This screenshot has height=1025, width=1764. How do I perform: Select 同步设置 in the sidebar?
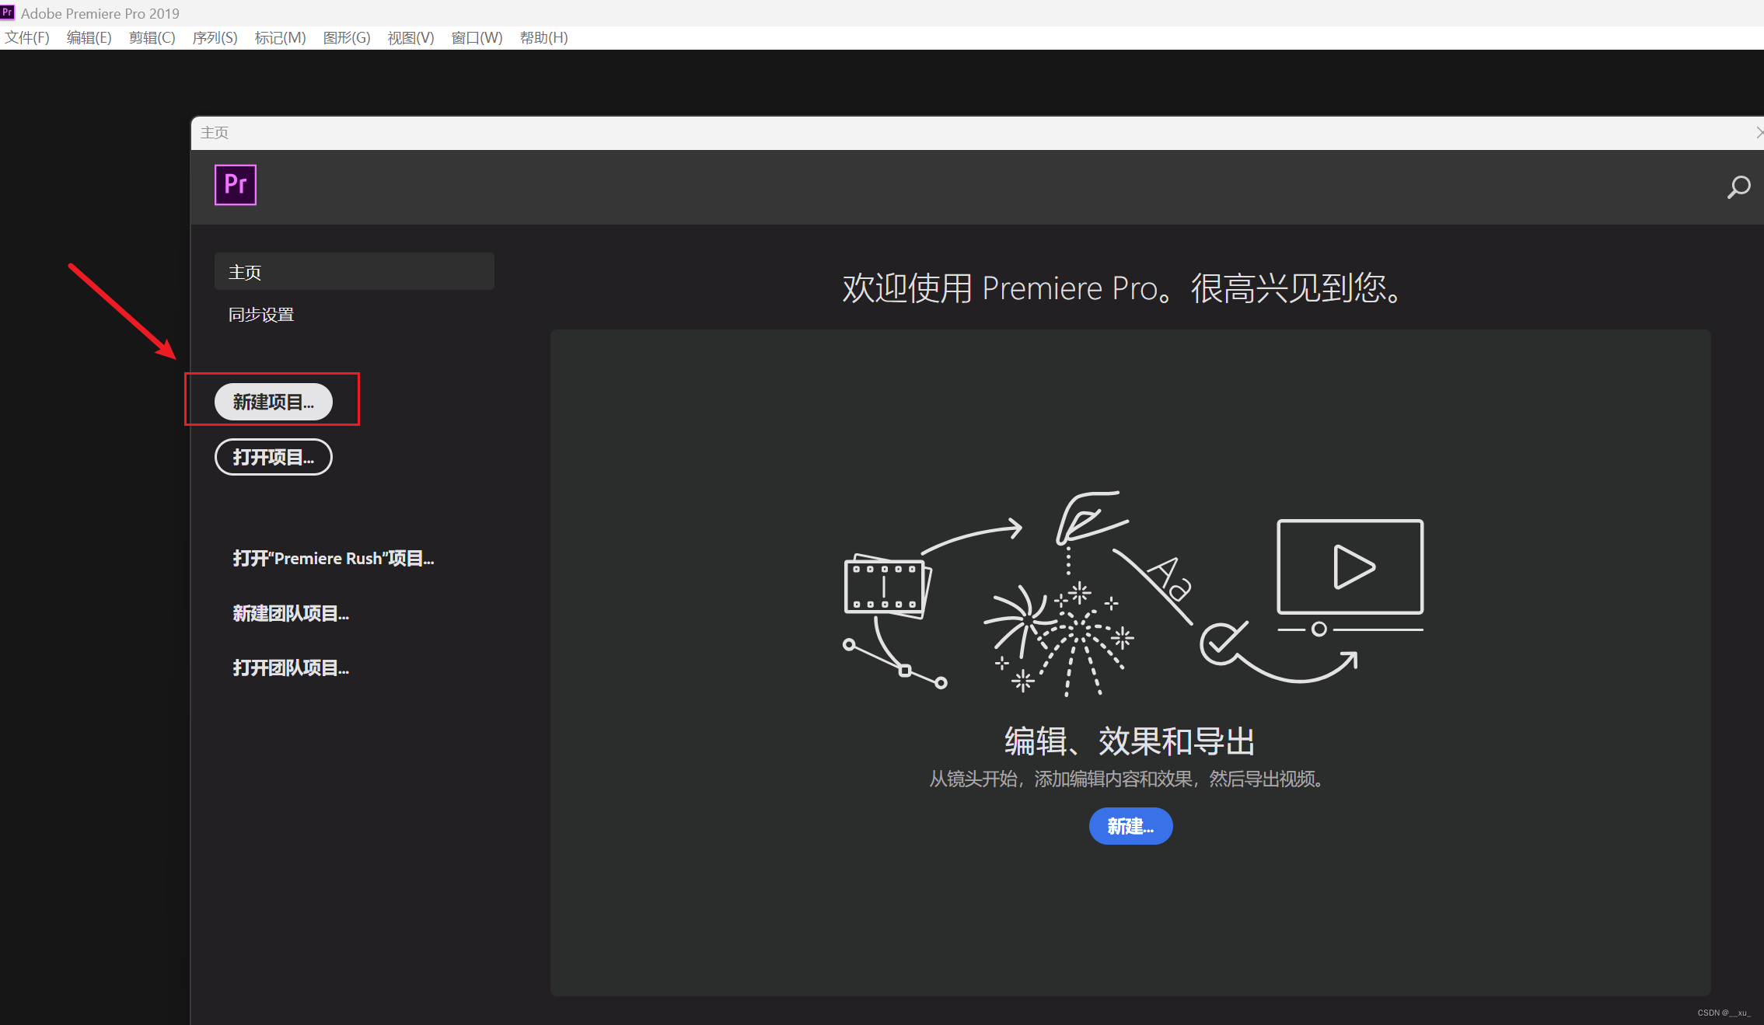(261, 315)
